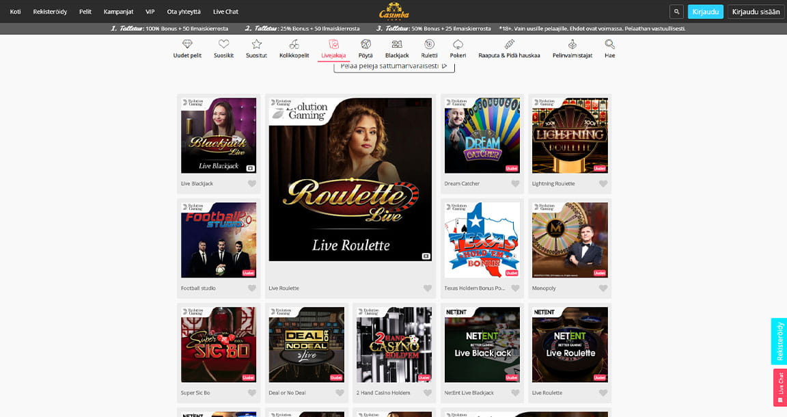787x417 pixels.
Task: Open the Kampanjat menu item
Action: pyautogui.click(x=118, y=12)
